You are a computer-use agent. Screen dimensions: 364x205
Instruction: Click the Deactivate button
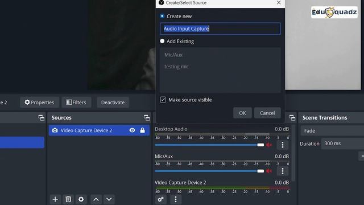point(113,102)
